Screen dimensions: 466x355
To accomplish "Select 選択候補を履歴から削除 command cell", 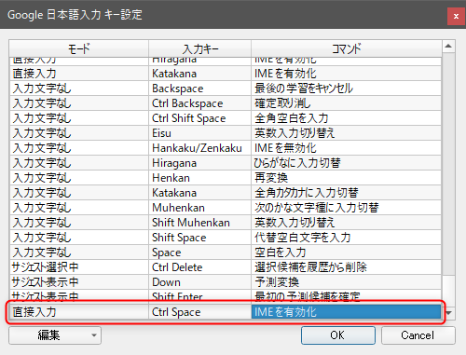I will click(x=346, y=267).
